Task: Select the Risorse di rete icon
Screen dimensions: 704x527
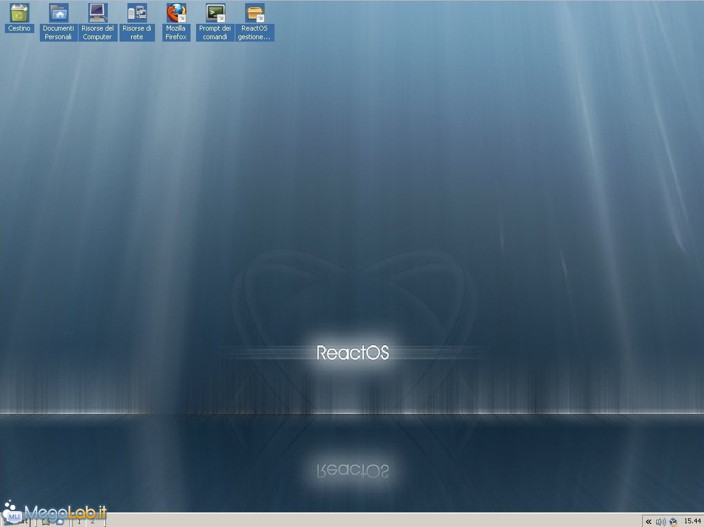Action: coord(137,21)
